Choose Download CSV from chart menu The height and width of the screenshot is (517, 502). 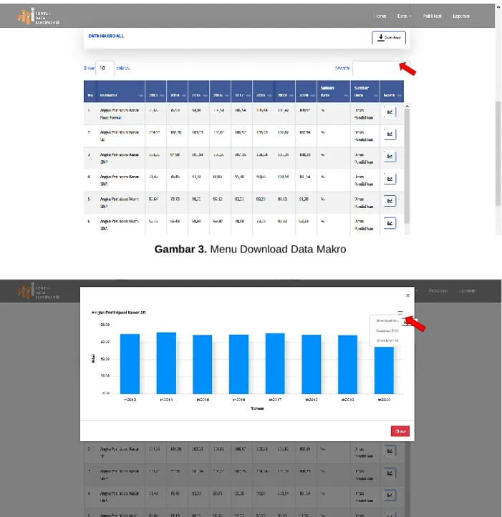(x=387, y=340)
